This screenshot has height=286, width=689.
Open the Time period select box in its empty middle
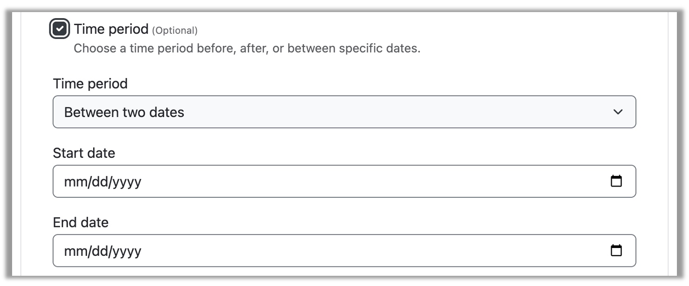344,112
